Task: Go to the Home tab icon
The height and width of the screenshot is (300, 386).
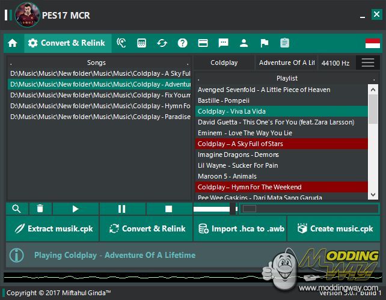Action: pos(13,43)
